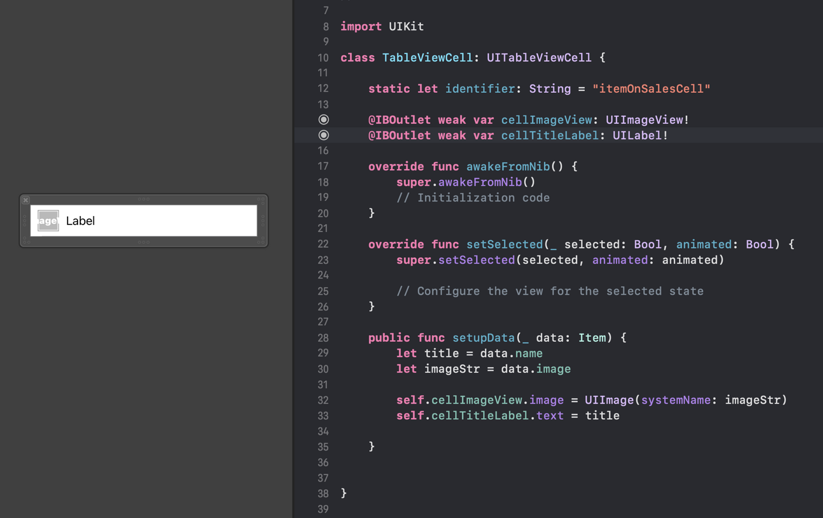
Task: Click the closing brace on line 35
Action: (372, 446)
